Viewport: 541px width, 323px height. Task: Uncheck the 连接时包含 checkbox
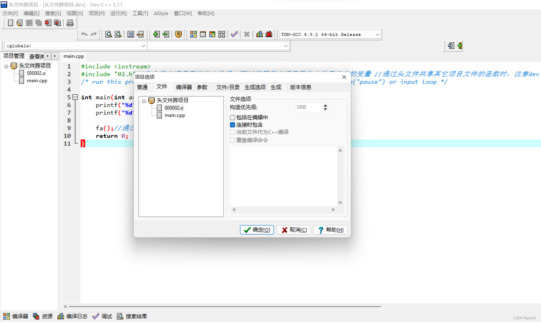(232, 125)
